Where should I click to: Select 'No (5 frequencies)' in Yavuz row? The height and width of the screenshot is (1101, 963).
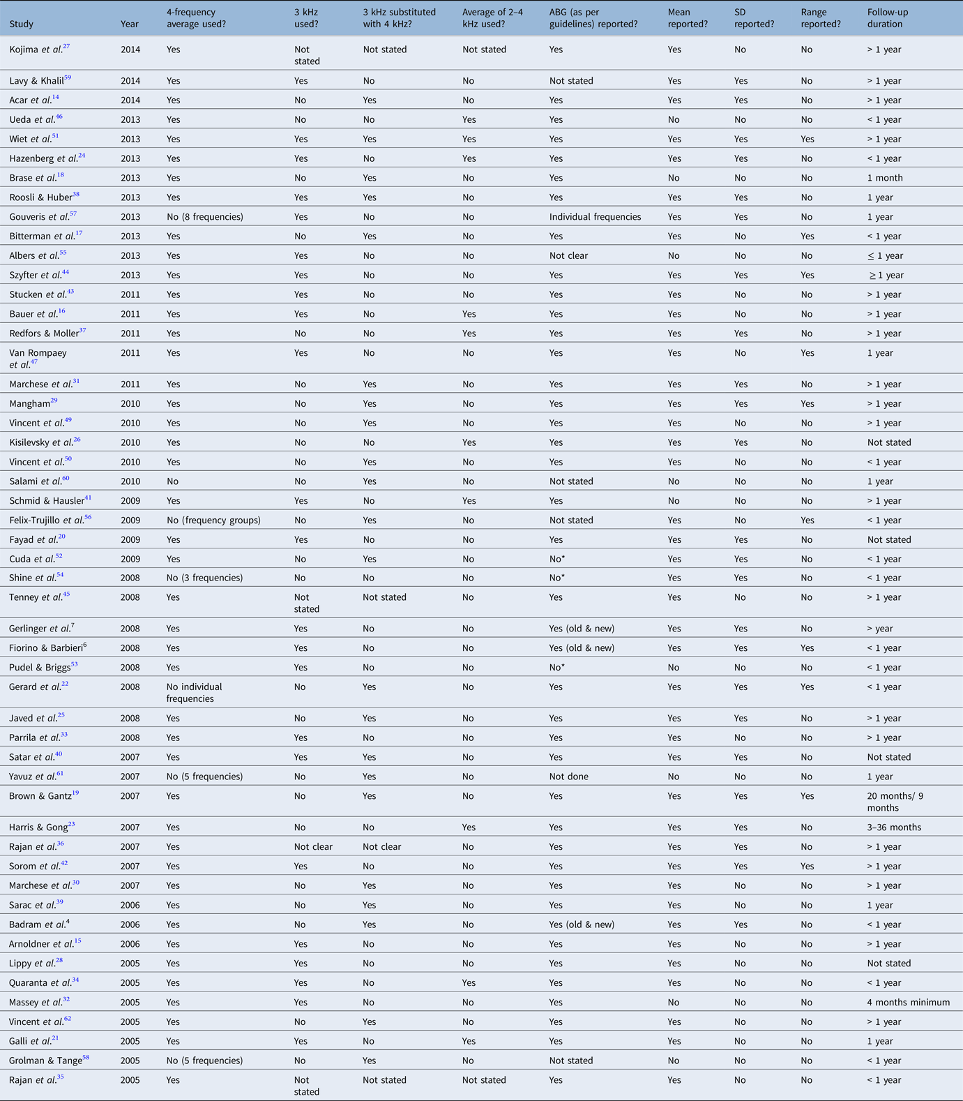click(204, 777)
